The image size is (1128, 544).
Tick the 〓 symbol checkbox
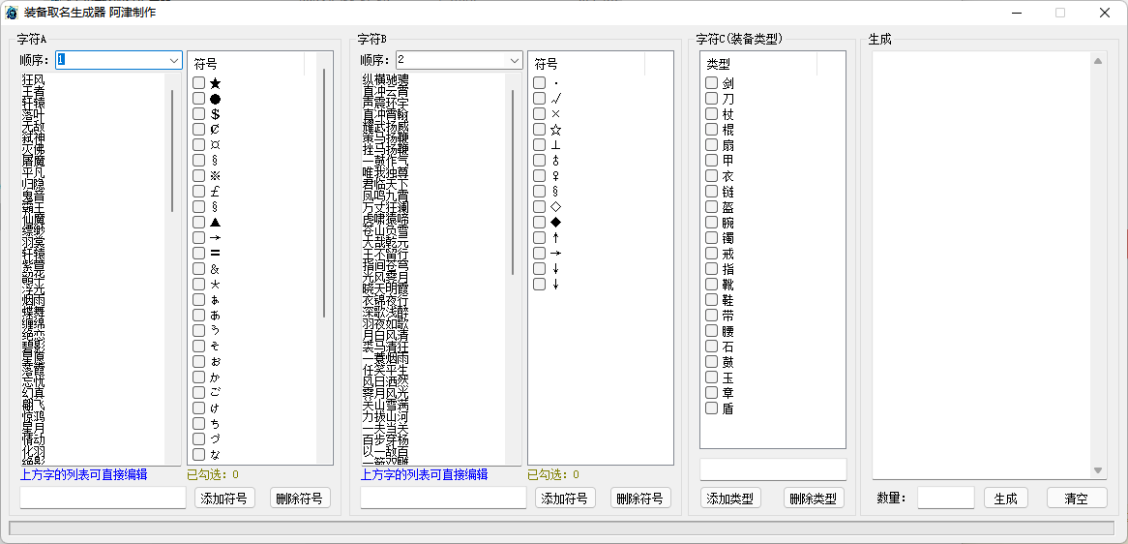point(198,254)
